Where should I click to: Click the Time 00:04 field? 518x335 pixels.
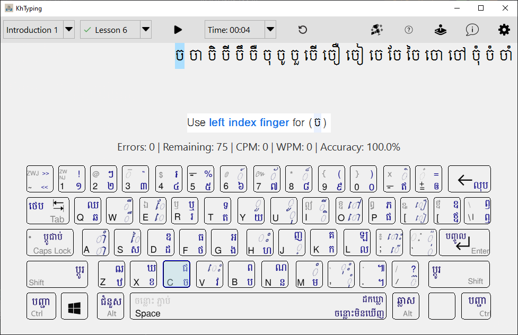(x=234, y=30)
